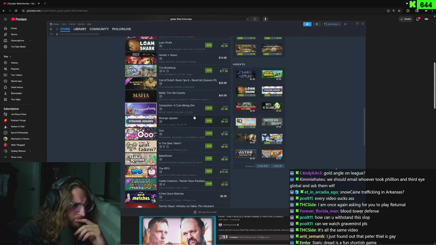Open View menu in Steam window
The height and width of the screenshot is (245, 436).
pyautogui.click(x=64, y=24)
